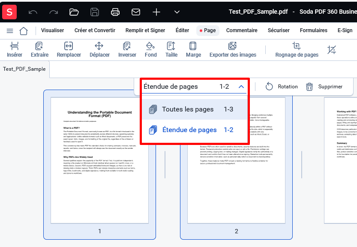The image size is (357, 247).
Task: Click the Insérer pages tool
Action: (15, 49)
